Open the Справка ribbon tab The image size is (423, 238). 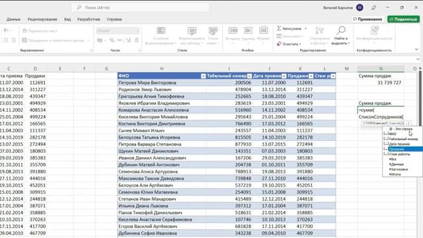point(114,19)
